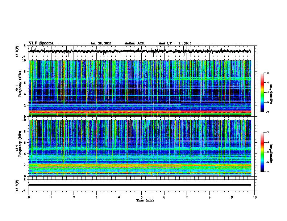
Task: Click the 'station=ATH' header text
Action: click(x=134, y=43)
